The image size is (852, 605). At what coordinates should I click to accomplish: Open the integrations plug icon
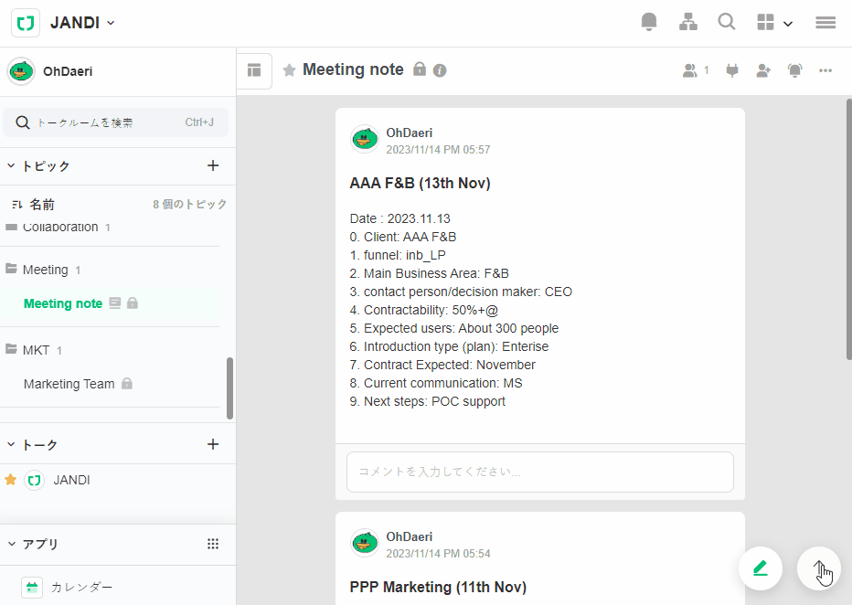[x=731, y=70]
